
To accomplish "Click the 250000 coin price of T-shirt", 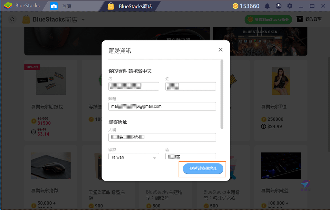I will coord(275,119).
